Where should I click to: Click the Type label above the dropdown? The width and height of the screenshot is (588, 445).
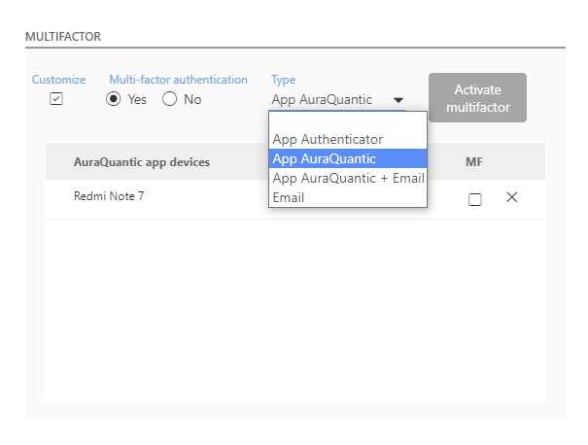(x=284, y=80)
